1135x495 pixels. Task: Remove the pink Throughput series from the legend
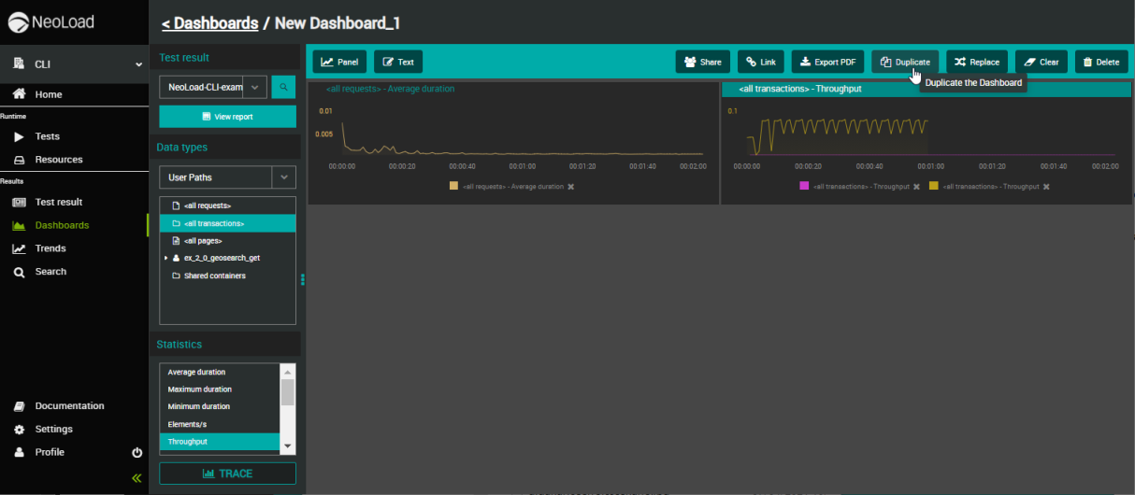tap(916, 187)
